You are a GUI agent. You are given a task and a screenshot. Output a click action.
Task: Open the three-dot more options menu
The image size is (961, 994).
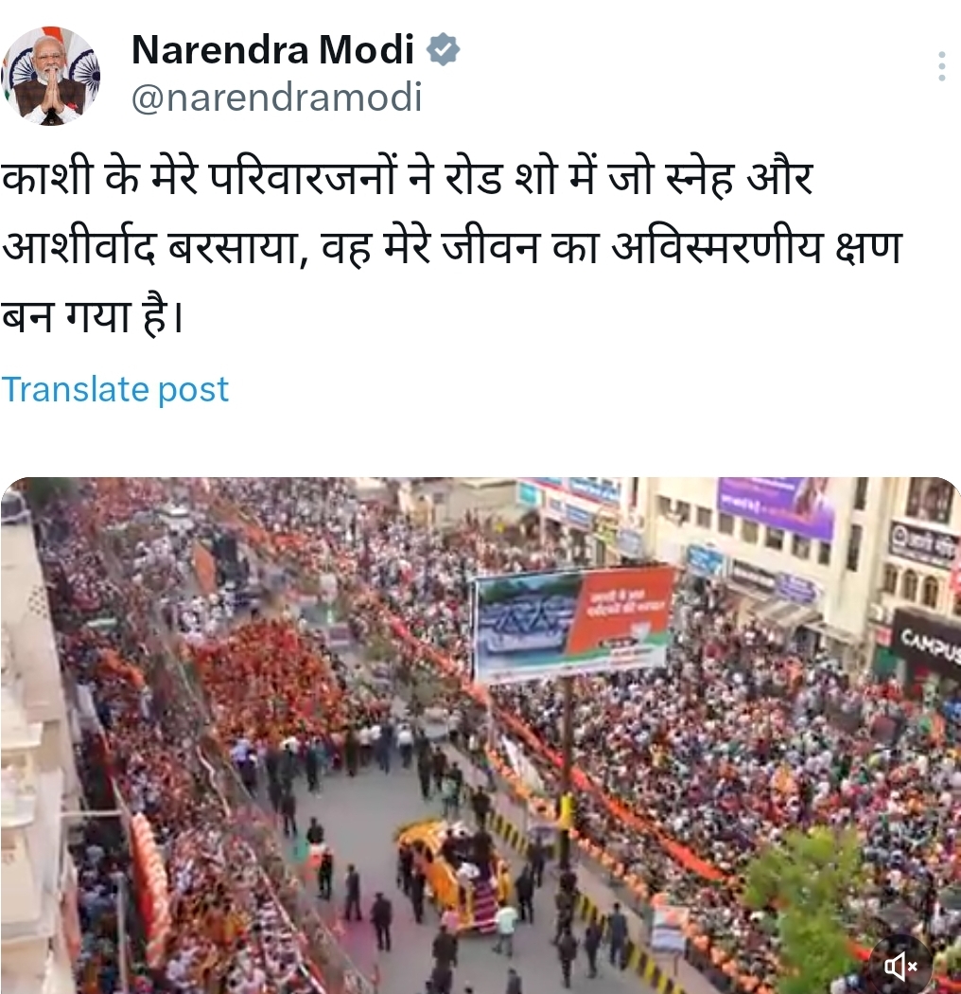pos(942,66)
